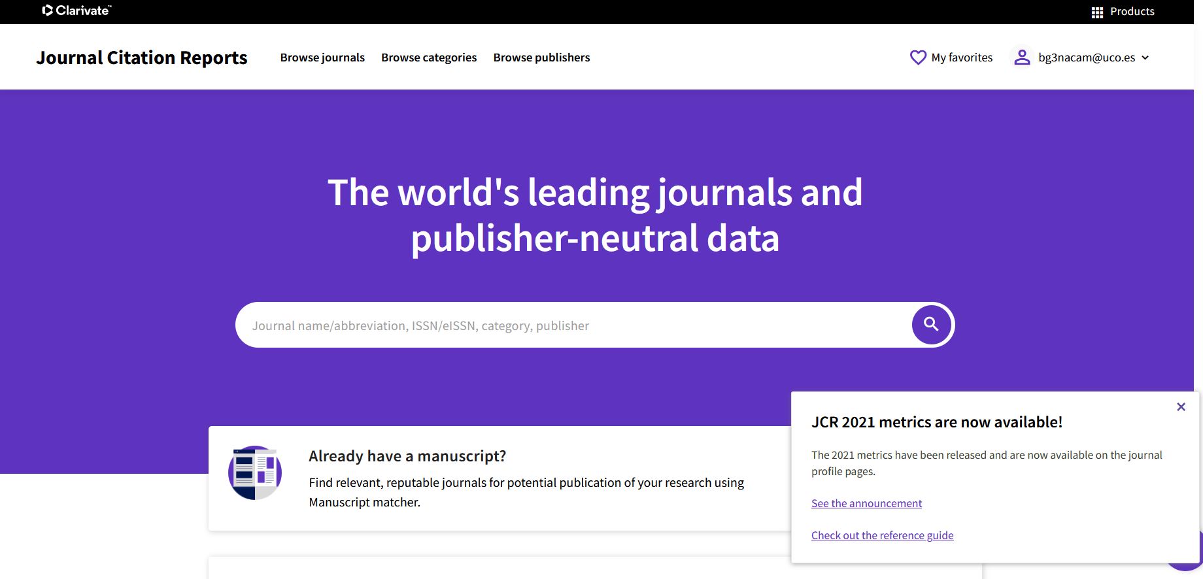Expand account dropdown chevron next to email

coord(1145,58)
